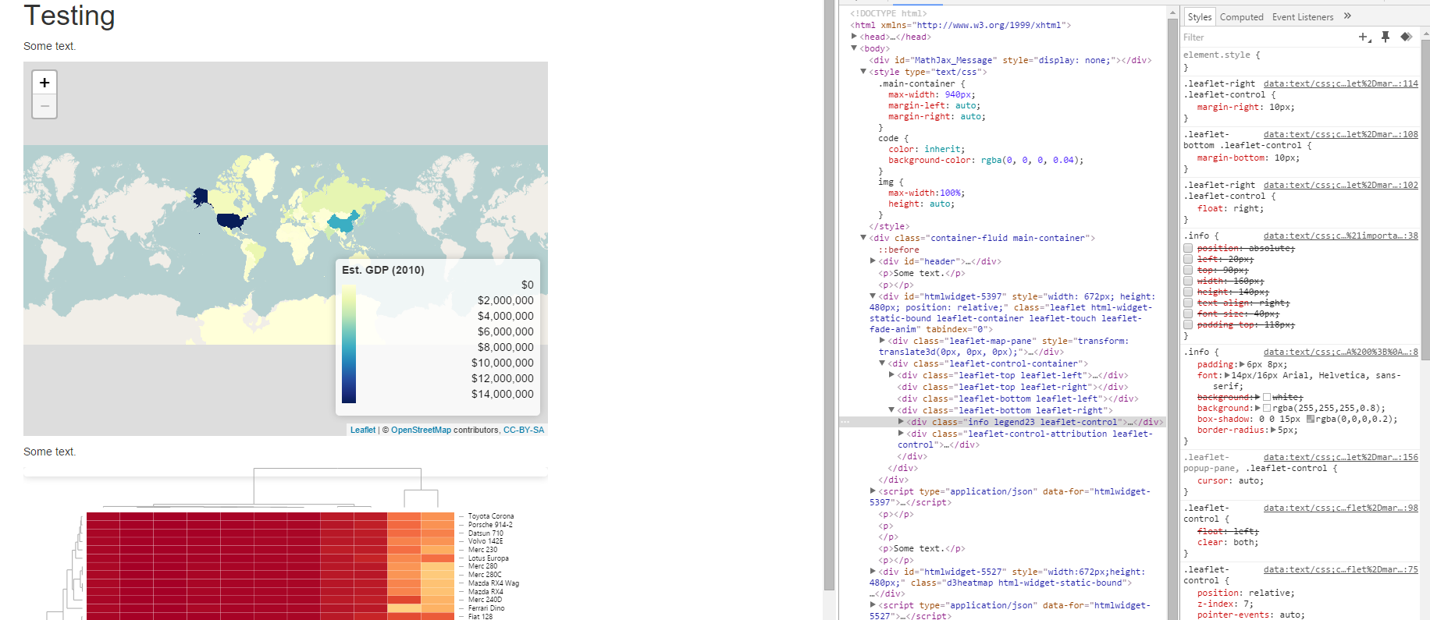Add new style rule with plus icon
The width and height of the screenshot is (1430, 620).
point(1364,37)
